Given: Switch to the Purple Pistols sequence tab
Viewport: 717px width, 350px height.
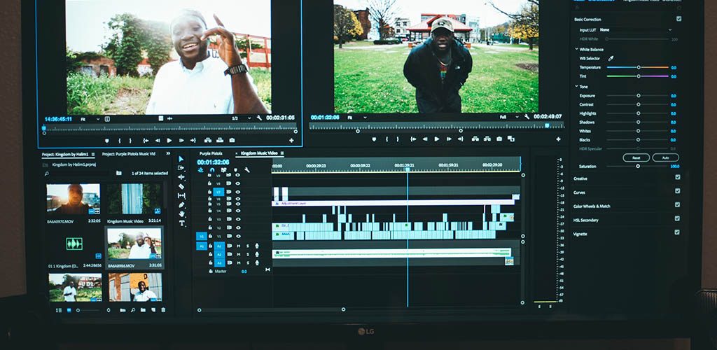Looking at the screenshot, I should point(211,153).
